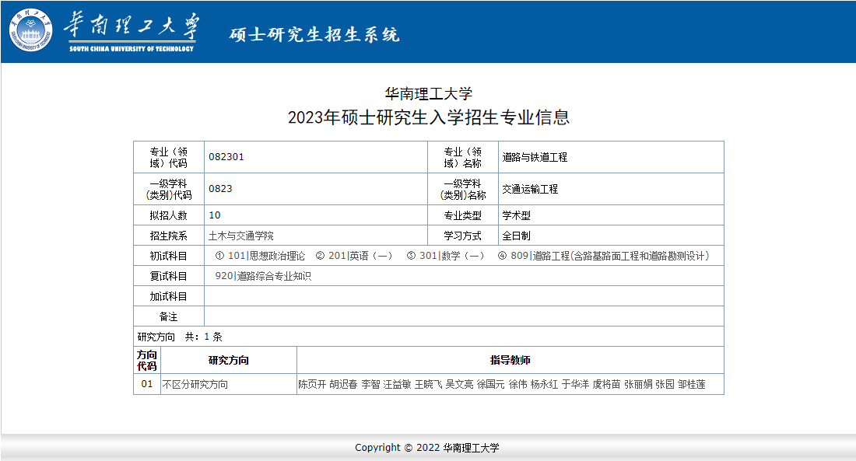856x461 pixels.
Task: Click advisor name 杨永红
Action: (x=544, y=384)
